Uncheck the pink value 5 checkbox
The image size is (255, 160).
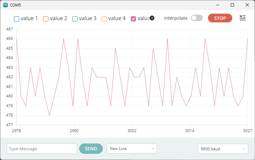(133, 18)
